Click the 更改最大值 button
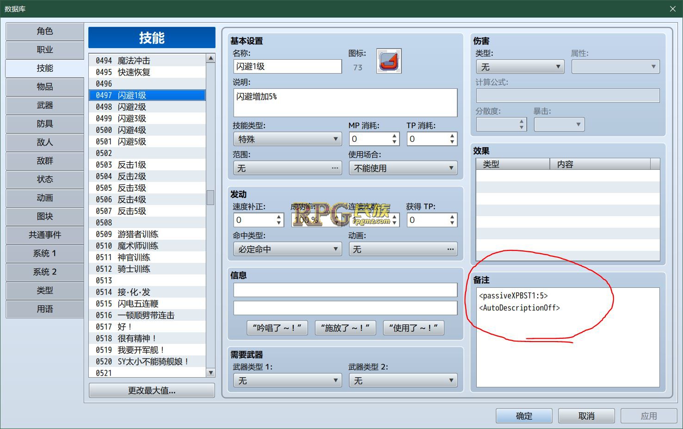 pos(152,390)
